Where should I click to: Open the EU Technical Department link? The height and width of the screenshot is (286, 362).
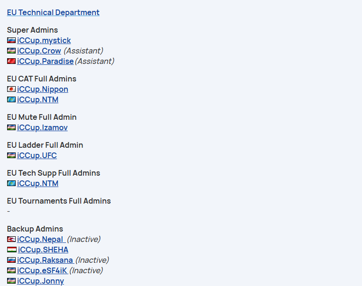tap(53, 12)
